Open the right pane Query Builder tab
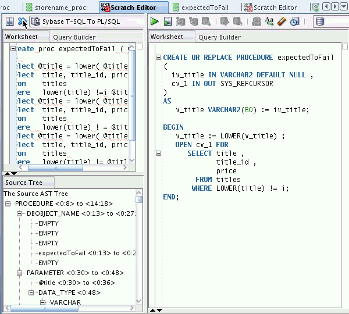 (x=219, y=37)
